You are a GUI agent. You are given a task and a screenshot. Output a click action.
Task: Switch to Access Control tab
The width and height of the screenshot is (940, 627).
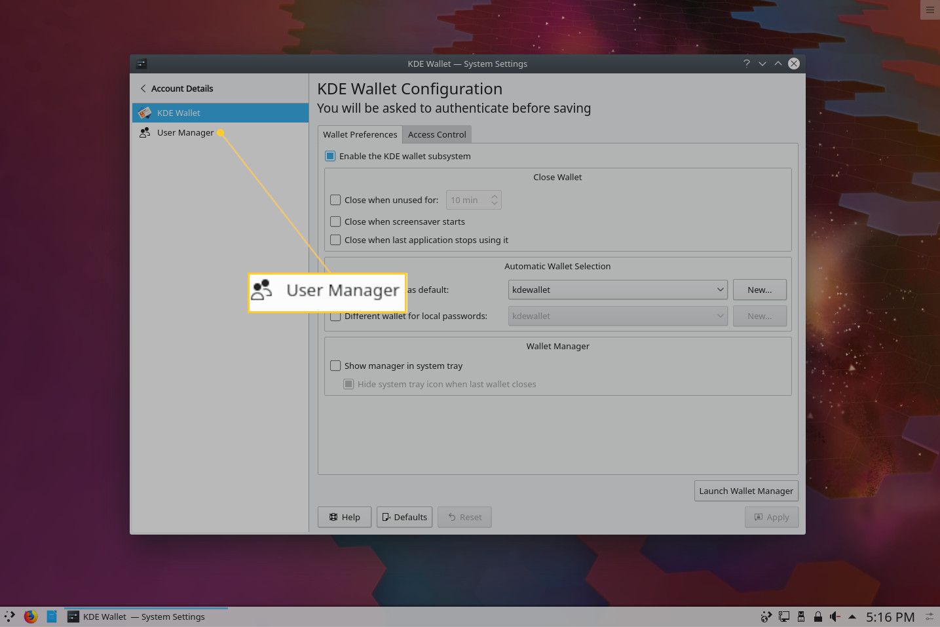tap(437, 134)
